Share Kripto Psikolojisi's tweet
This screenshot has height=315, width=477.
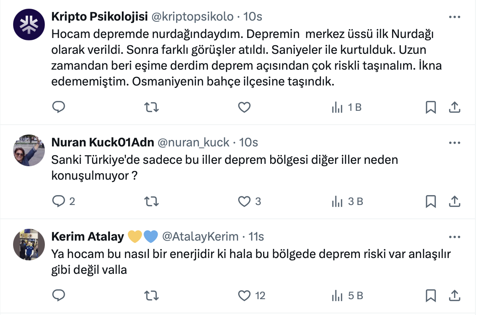(454, 107)
